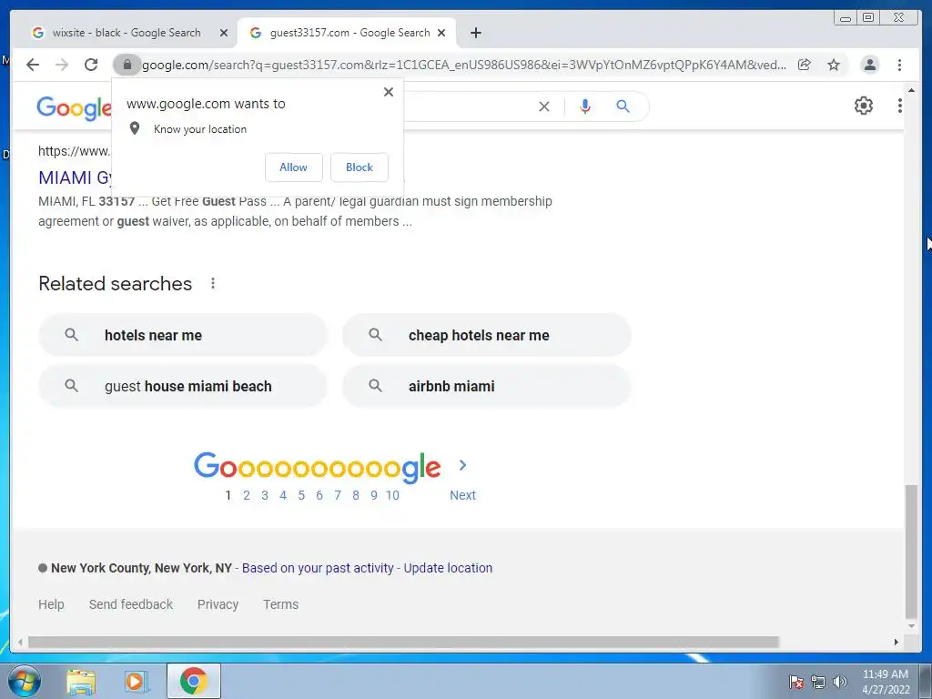Search for cheap hotels near me
The height and width of the screenshot is (699, 932).
click(487, 335)
